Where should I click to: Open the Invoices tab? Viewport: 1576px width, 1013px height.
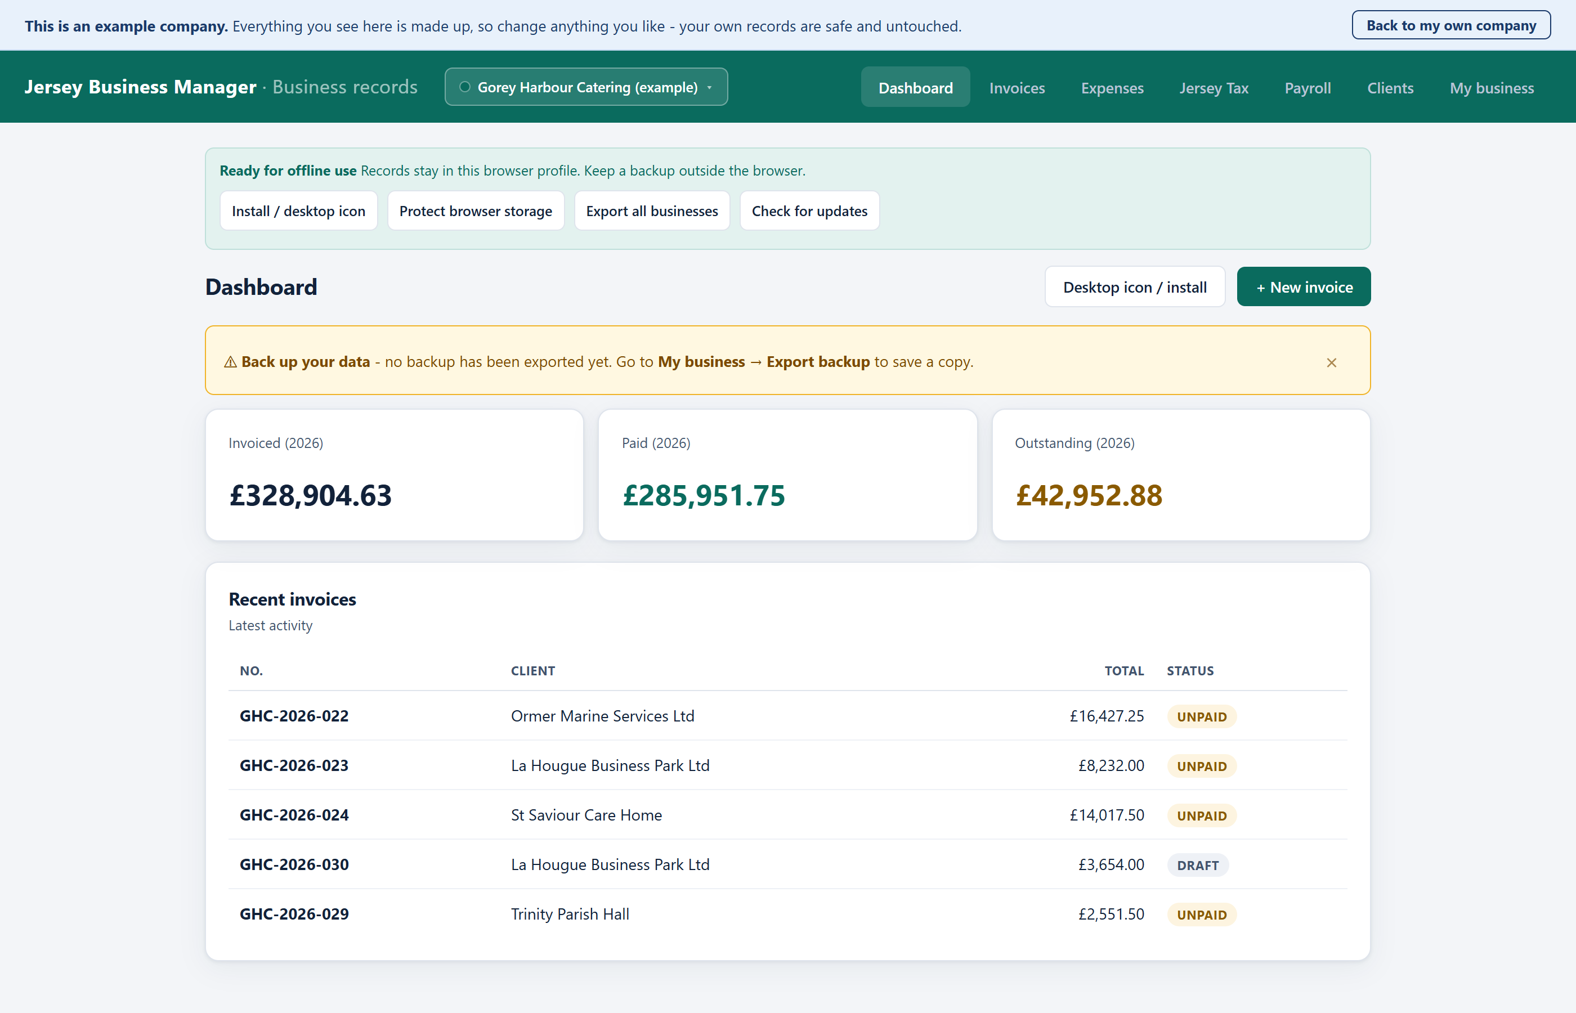coord(1017,87)
